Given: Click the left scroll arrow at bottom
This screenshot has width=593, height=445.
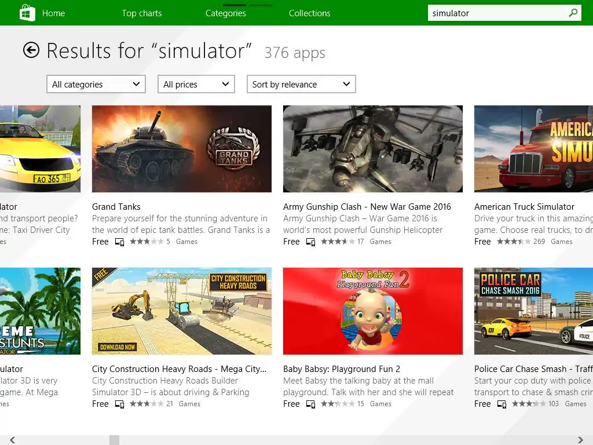Looking at the screenshot, I should (x=13, y=440).
